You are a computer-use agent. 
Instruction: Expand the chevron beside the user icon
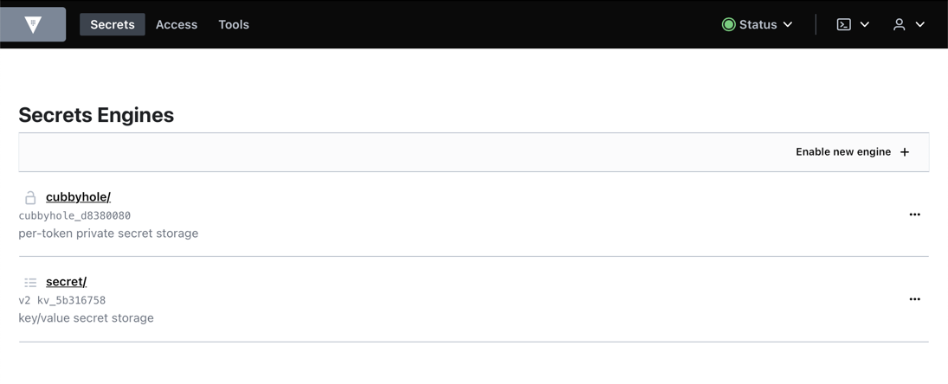click(x=919, y=24)
